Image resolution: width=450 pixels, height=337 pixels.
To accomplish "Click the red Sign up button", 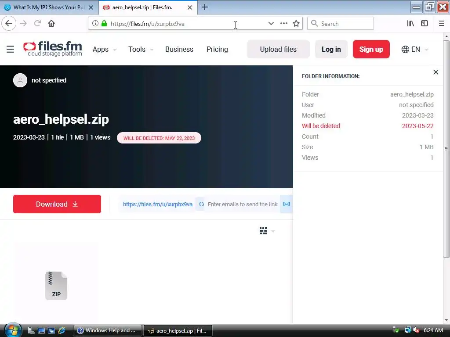I will click(371, 49).
